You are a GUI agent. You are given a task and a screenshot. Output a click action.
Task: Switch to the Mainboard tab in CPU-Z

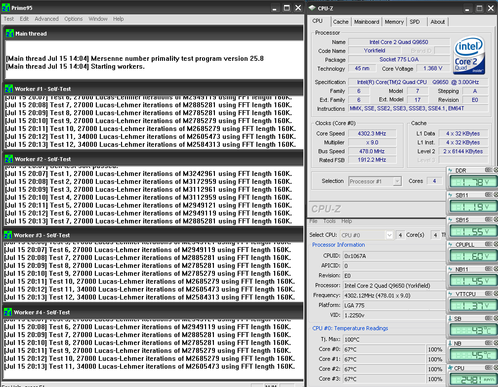(x=367, y=22)
